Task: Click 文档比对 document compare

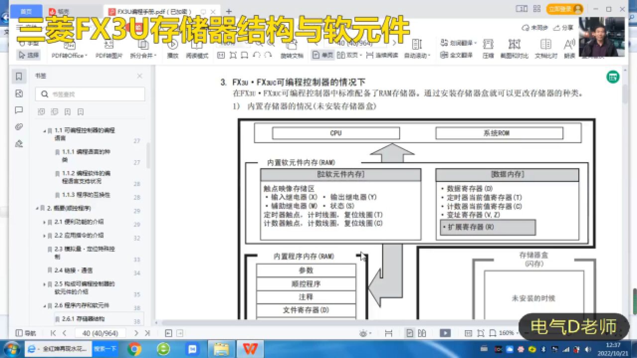Action: (546, 49)
